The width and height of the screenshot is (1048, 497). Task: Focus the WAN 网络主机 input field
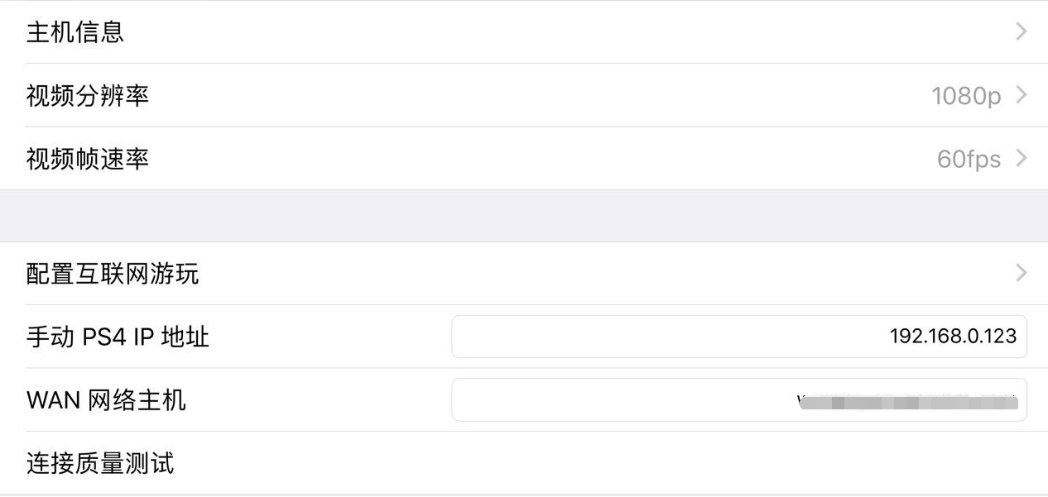tap(621, 400)
